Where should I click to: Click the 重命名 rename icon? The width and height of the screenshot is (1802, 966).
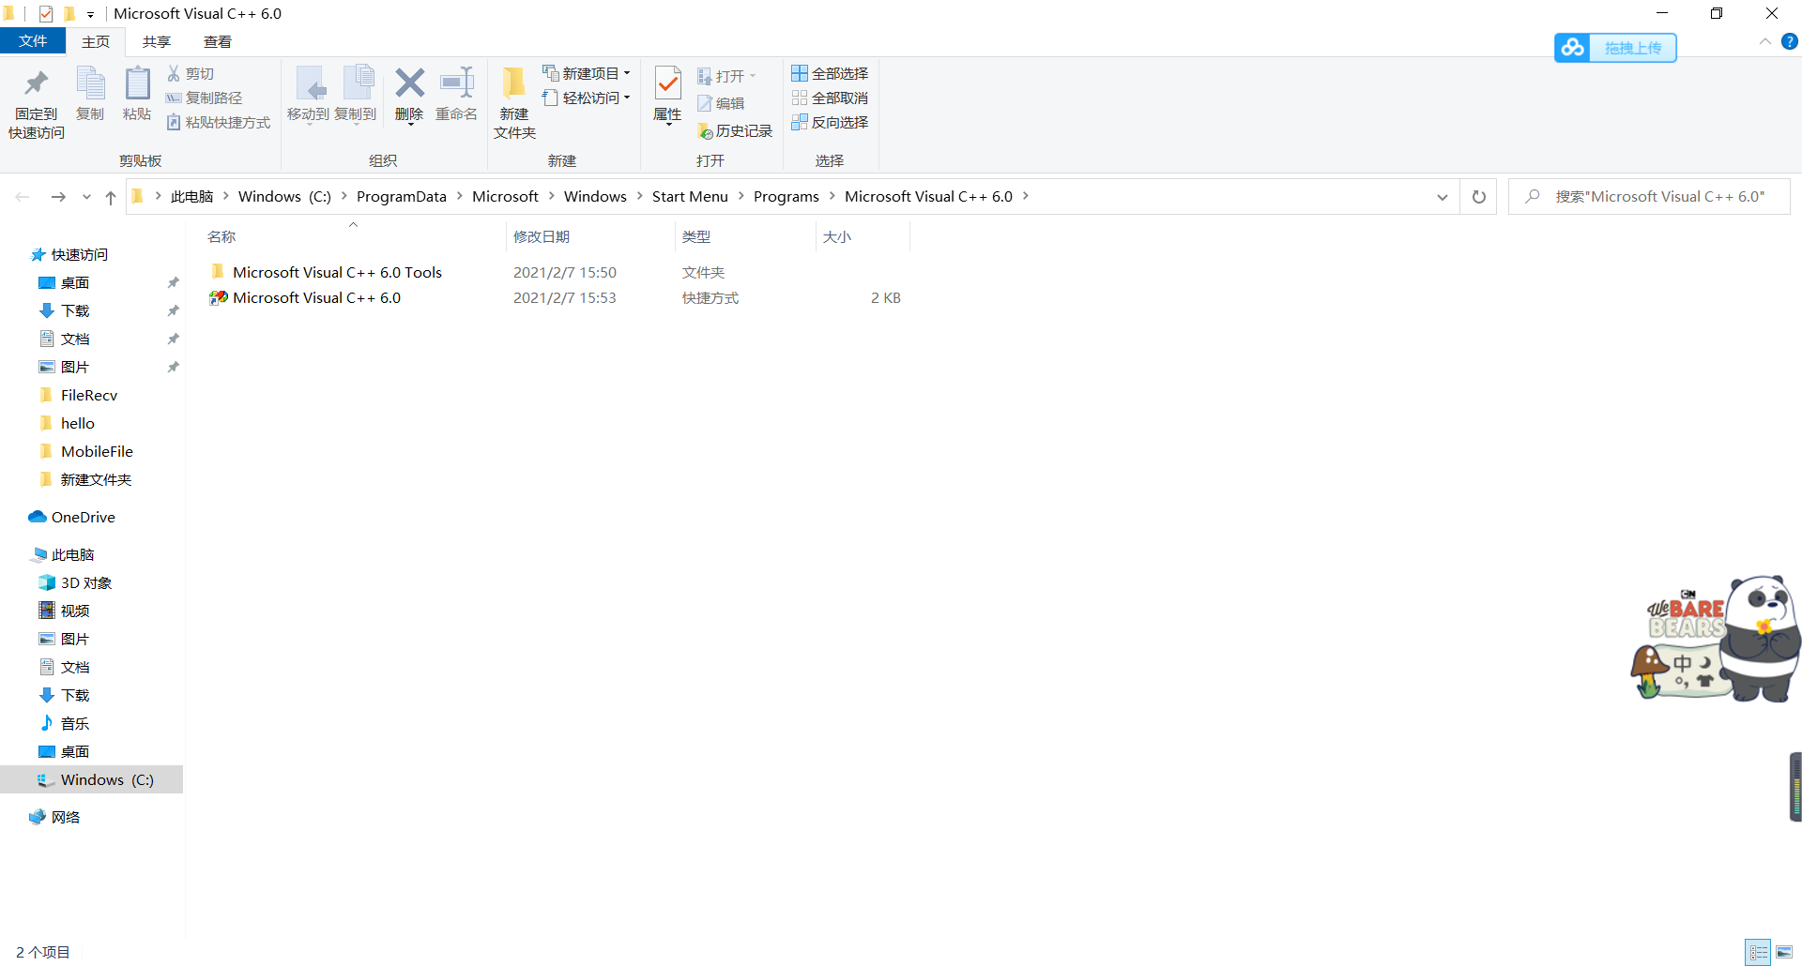(x=457, y=83)
